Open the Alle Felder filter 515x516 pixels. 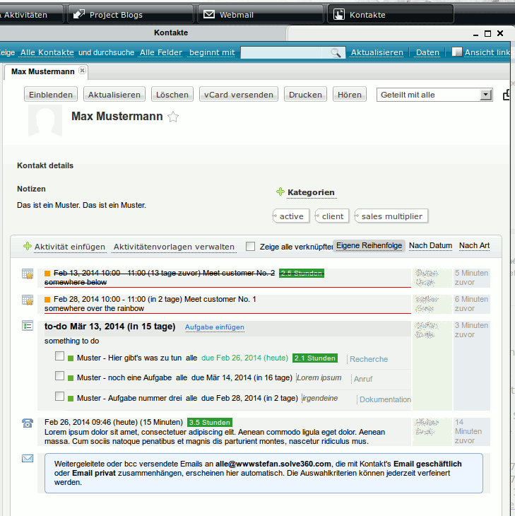(x=161, y=52)
